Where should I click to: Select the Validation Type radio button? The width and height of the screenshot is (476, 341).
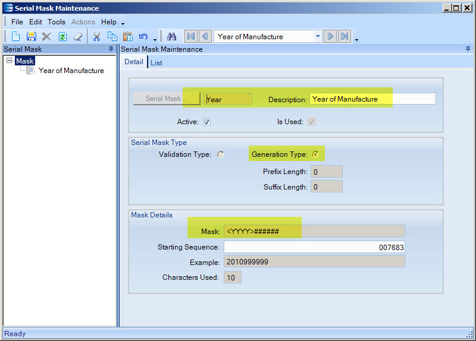[x=221, y=154]
